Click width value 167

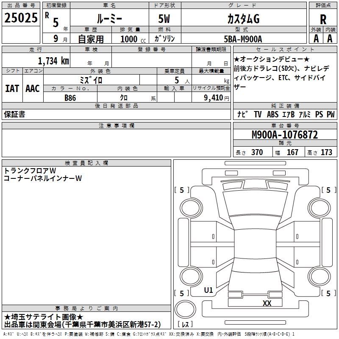(x=292, y=152)
